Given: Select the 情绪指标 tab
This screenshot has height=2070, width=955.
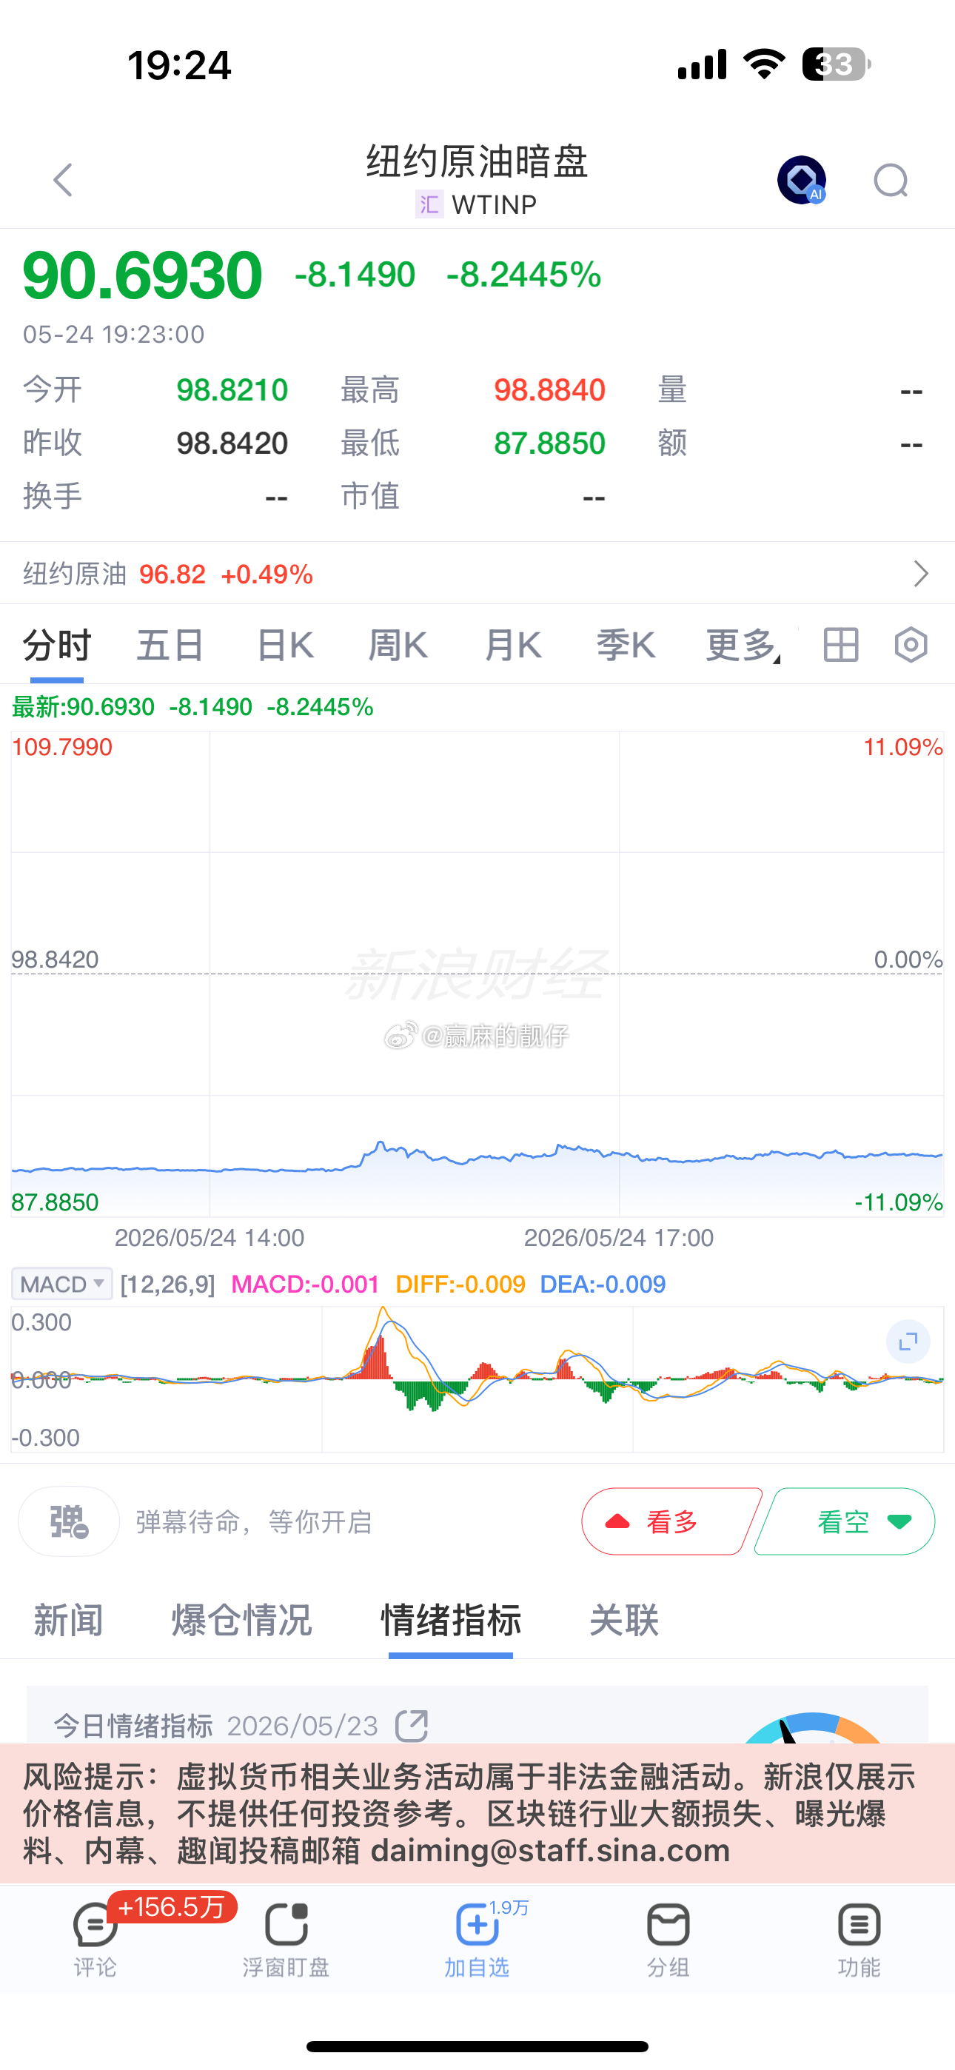Looking at the screenshot, I should [451, 1620].
